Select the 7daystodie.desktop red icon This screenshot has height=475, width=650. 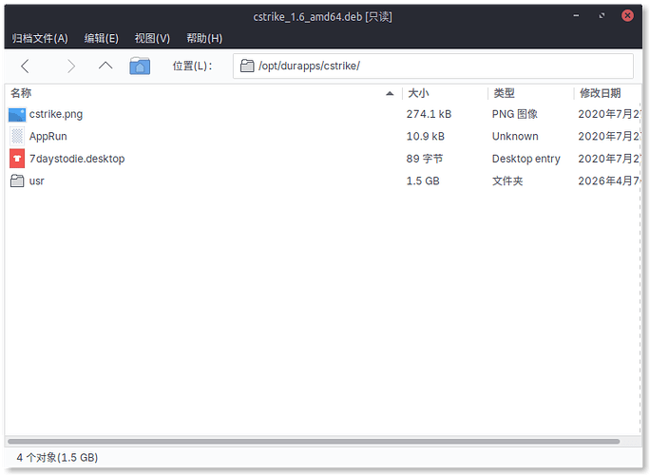(x=17, y=159)
